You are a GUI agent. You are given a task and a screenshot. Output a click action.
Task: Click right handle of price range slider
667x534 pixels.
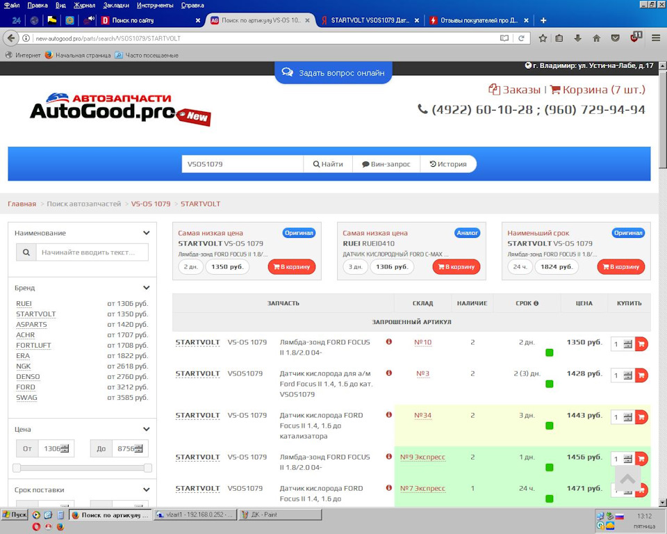click(x=147, y=468)
